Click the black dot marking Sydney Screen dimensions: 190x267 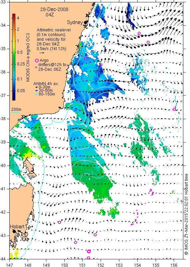(85, 22)
